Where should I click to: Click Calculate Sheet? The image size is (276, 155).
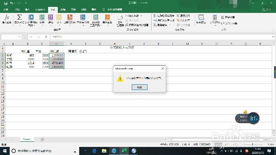(229, 23)
